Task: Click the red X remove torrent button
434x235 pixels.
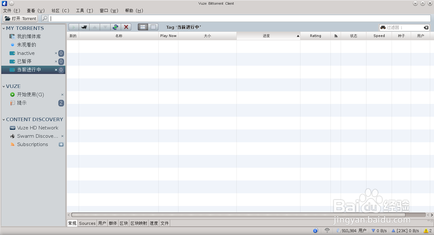Action: [126, 27]
